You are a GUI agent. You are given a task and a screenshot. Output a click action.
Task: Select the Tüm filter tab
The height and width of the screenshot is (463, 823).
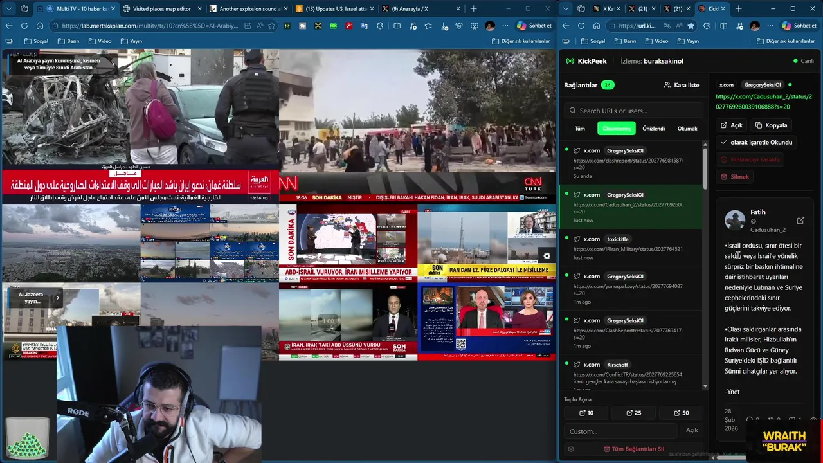pyautogui.click(x=580, y=129)
